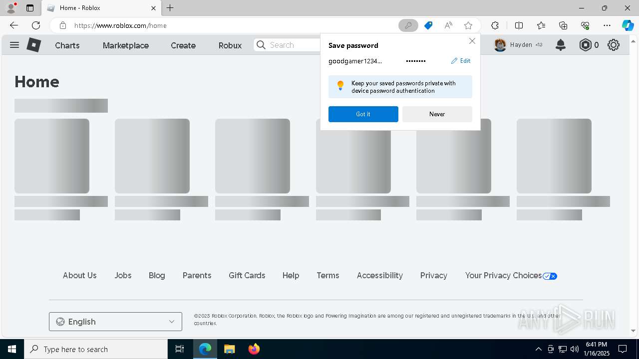Click the Got it button

click(x=363, y=114)
